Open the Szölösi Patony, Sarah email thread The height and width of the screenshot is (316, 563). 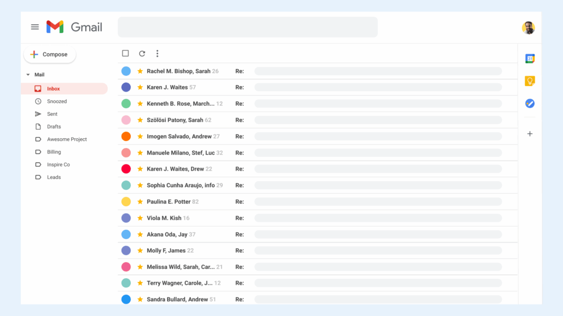point(318,120)
